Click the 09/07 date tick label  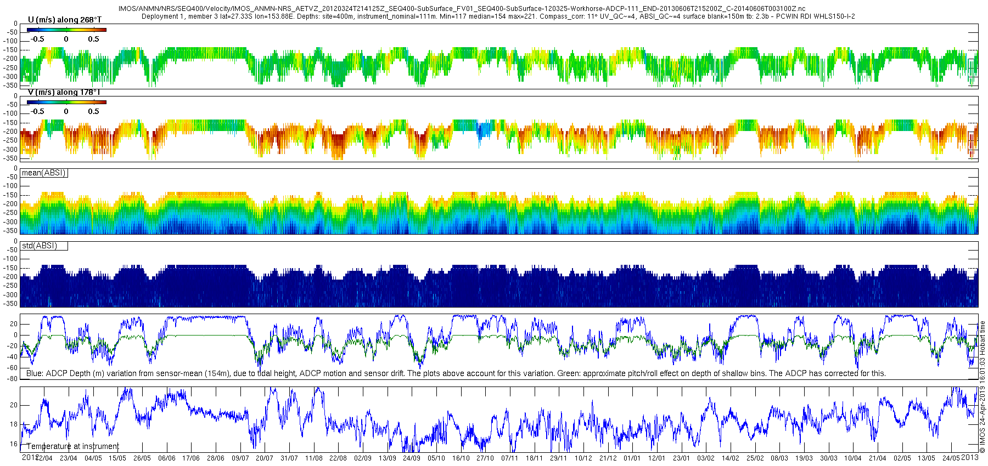(240, 458)
